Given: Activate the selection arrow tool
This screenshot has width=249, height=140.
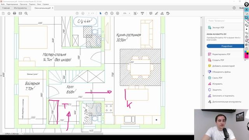Looking at the screenshot, I should tap(100, 14).
